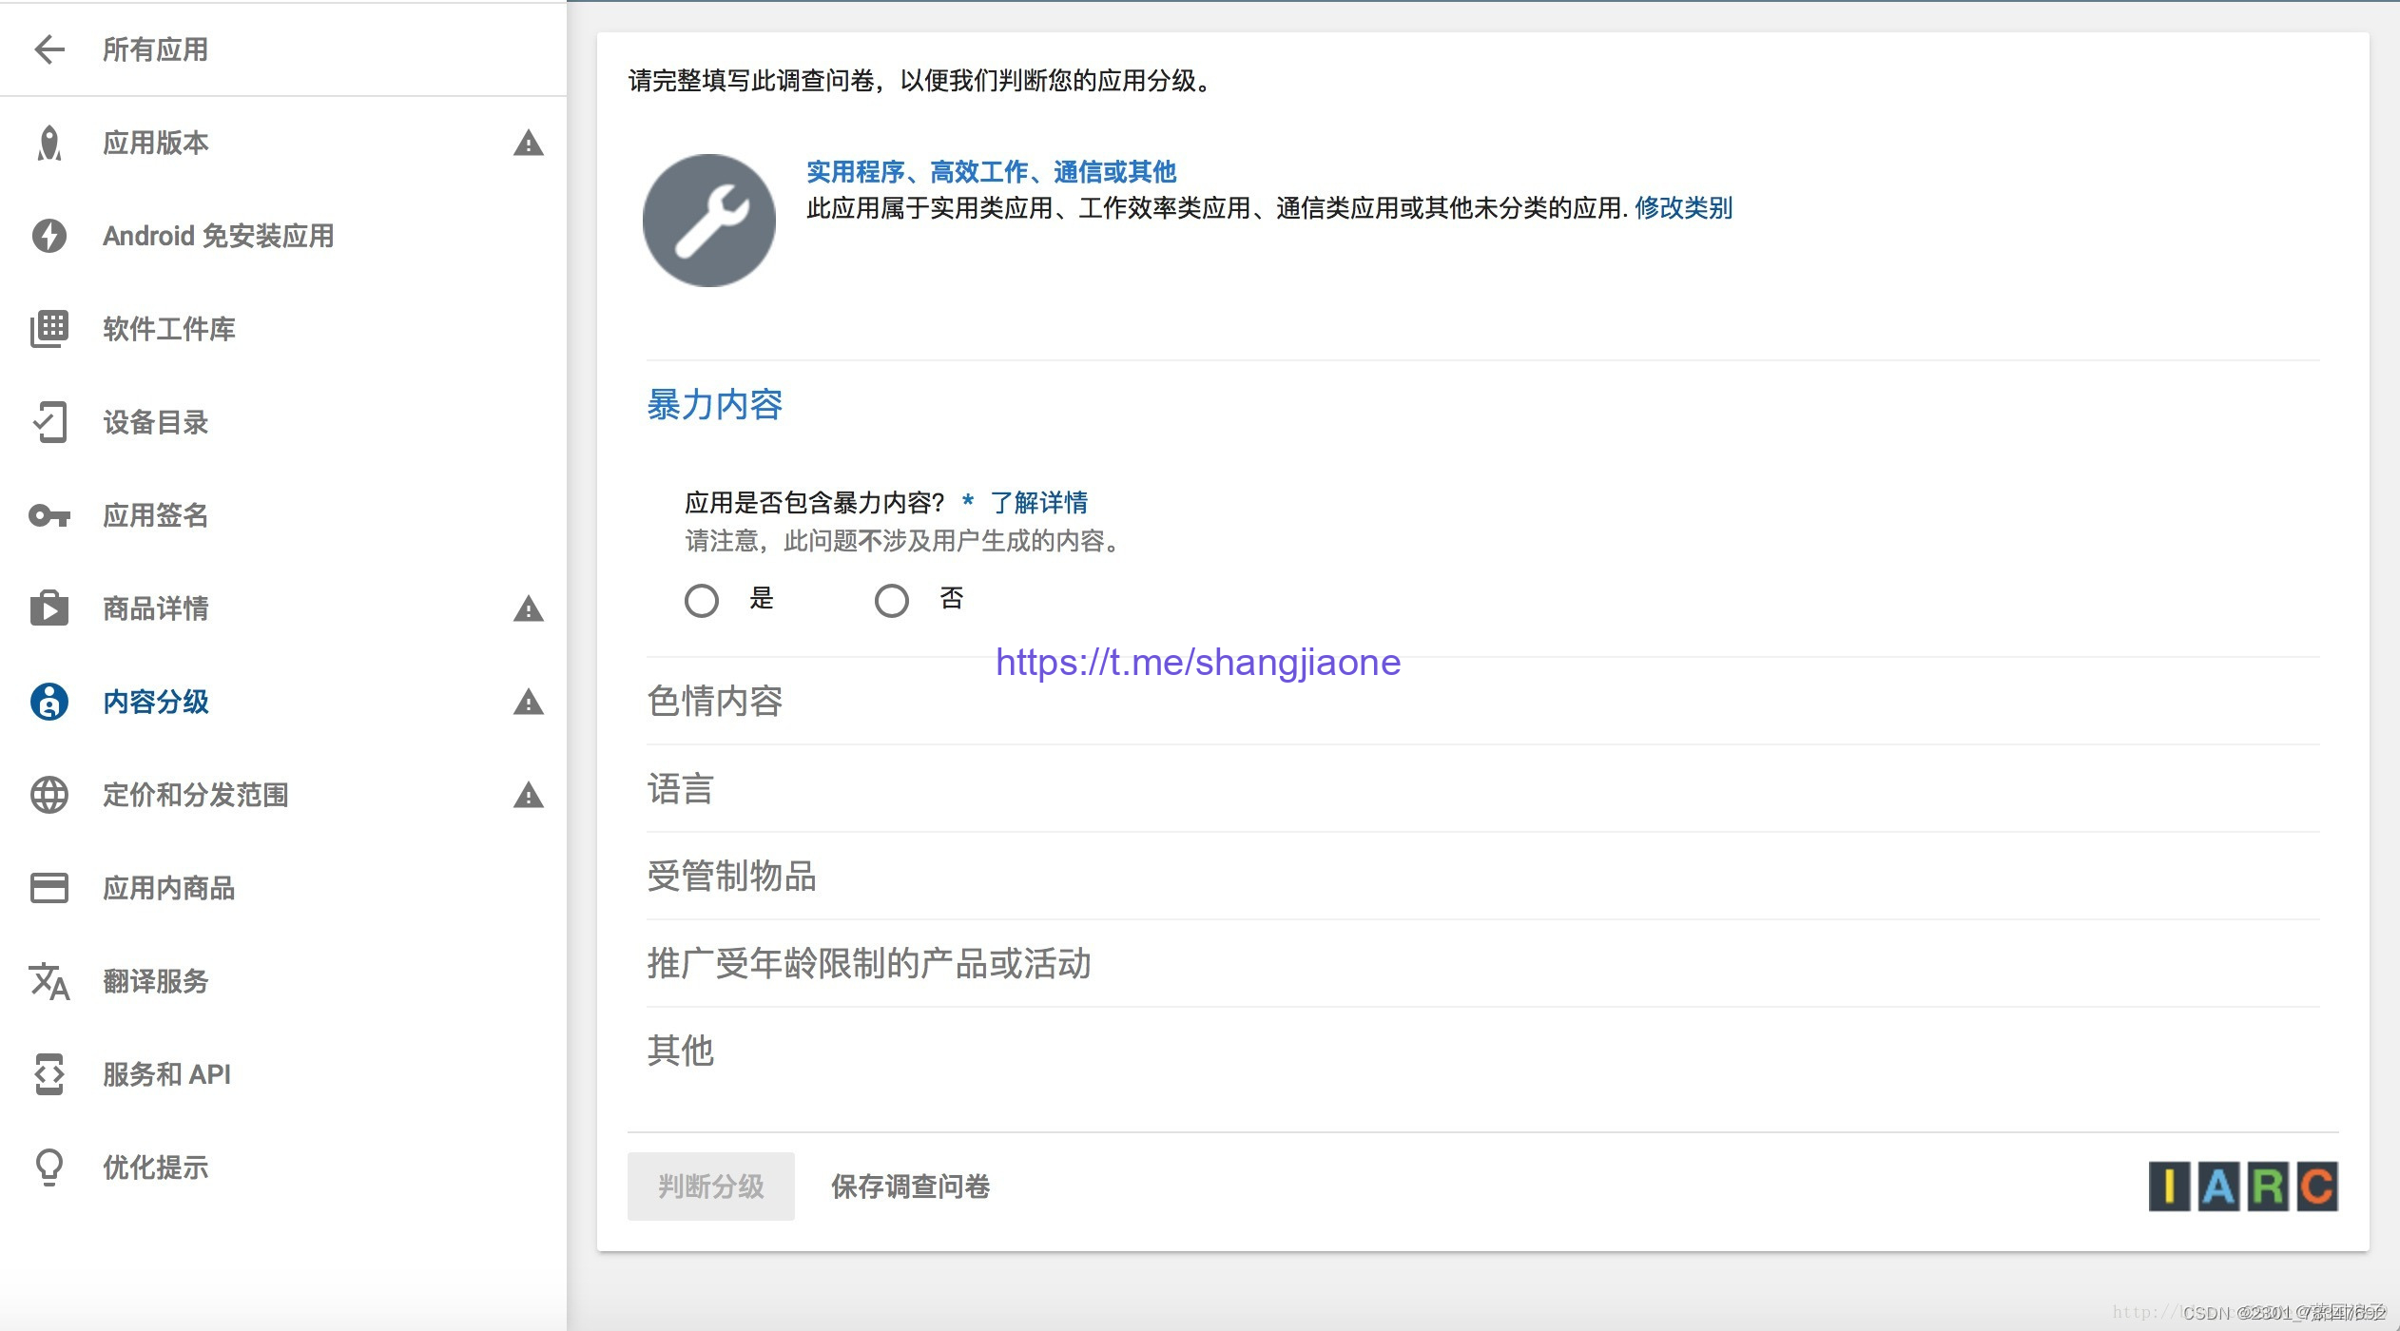Click the 软件工件库 library icon
This screenshot has height=1331, width=2400.
click(49, 329)
